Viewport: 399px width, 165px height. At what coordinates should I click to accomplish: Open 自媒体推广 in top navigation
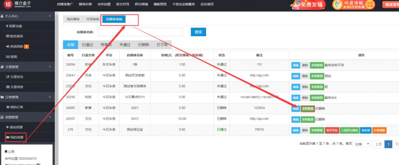click(x=65, y=4)
